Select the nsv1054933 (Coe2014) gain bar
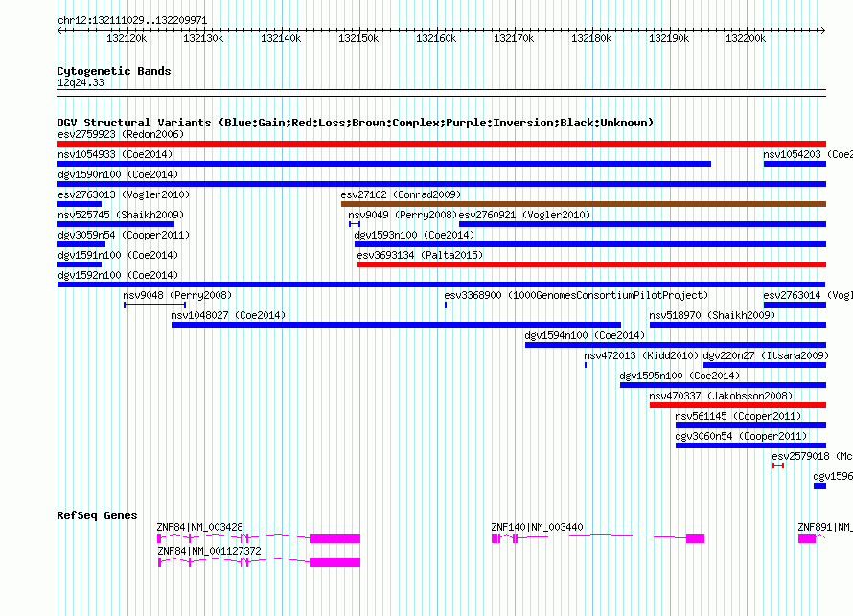 coord(383,164)
